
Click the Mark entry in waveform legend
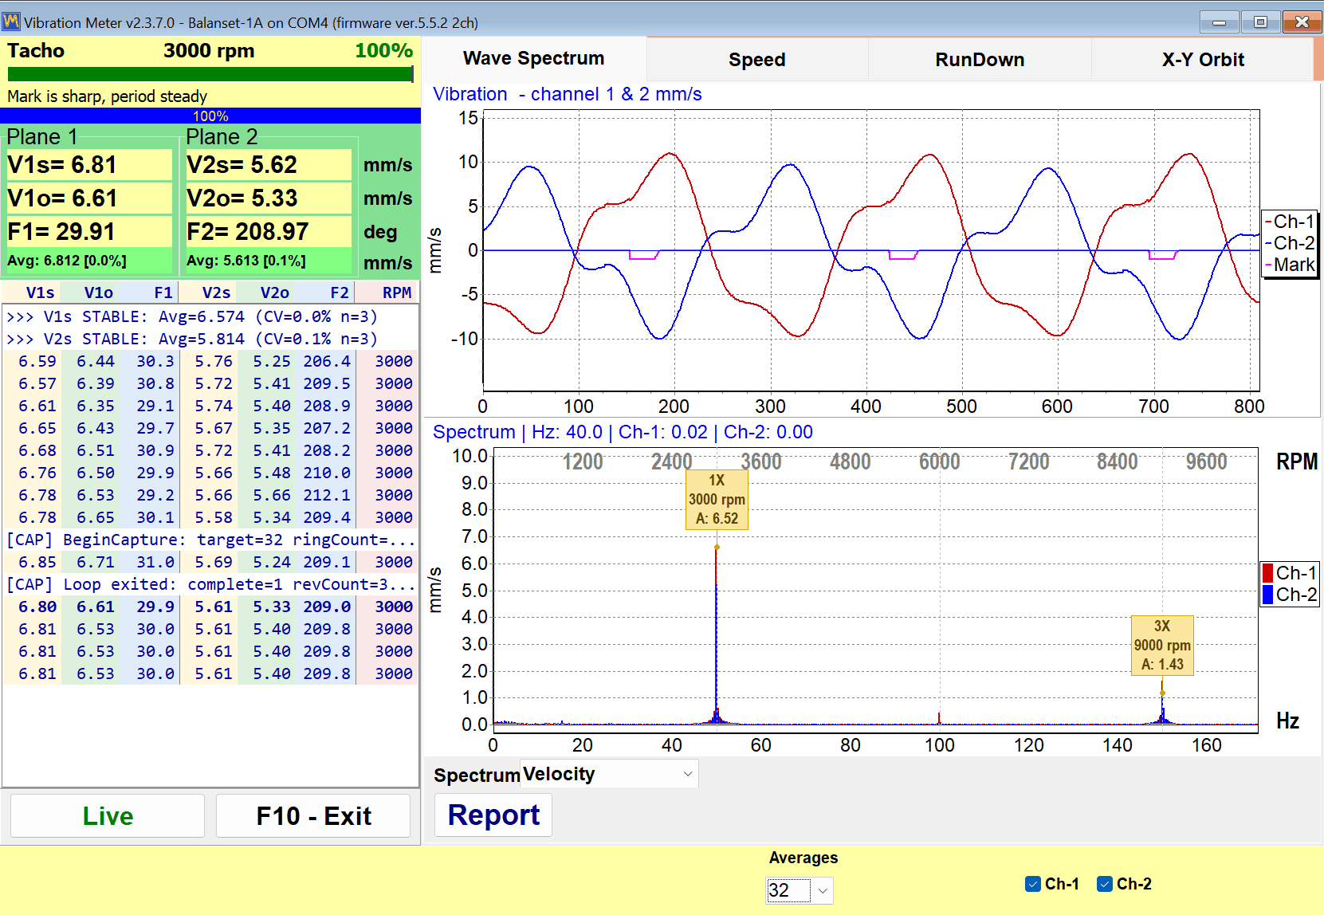pos(1290,265)
